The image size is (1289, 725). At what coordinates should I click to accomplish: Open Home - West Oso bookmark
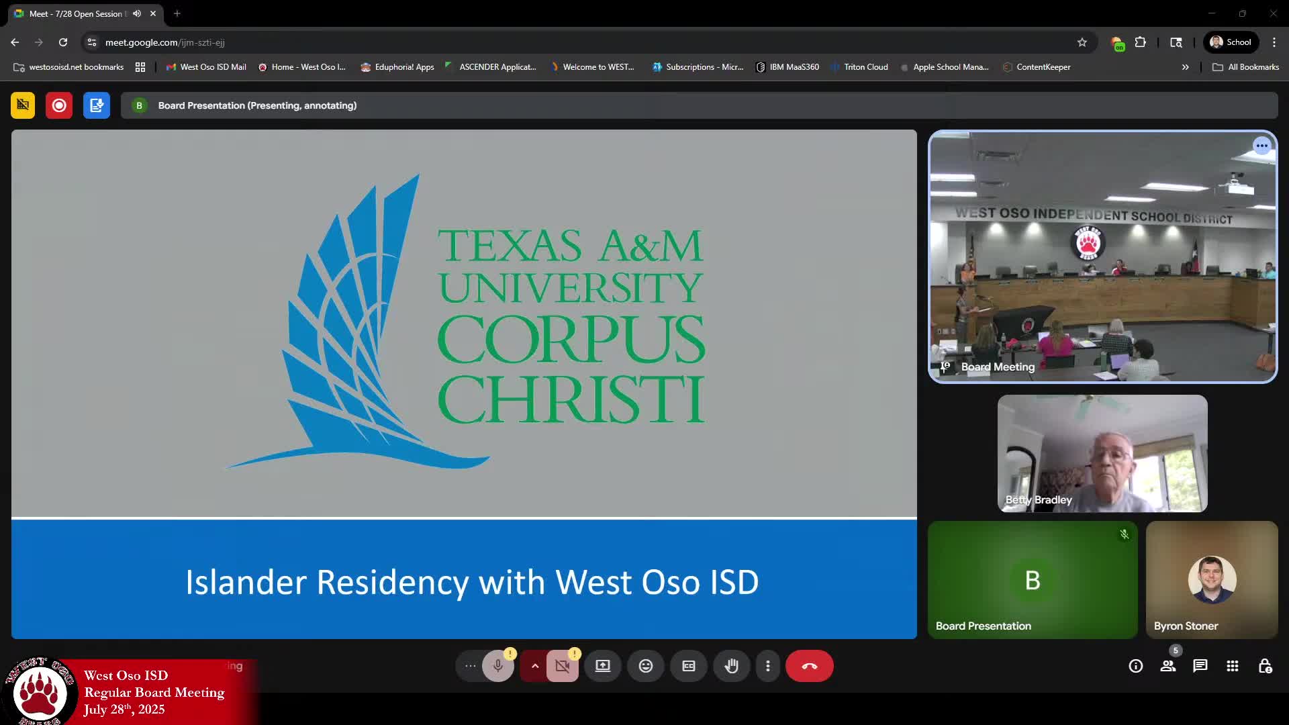(302, 67)
